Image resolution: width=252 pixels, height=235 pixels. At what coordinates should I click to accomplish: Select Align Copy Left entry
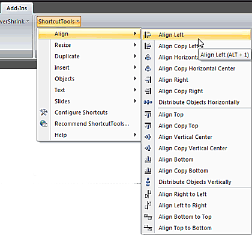pos(178,46)
